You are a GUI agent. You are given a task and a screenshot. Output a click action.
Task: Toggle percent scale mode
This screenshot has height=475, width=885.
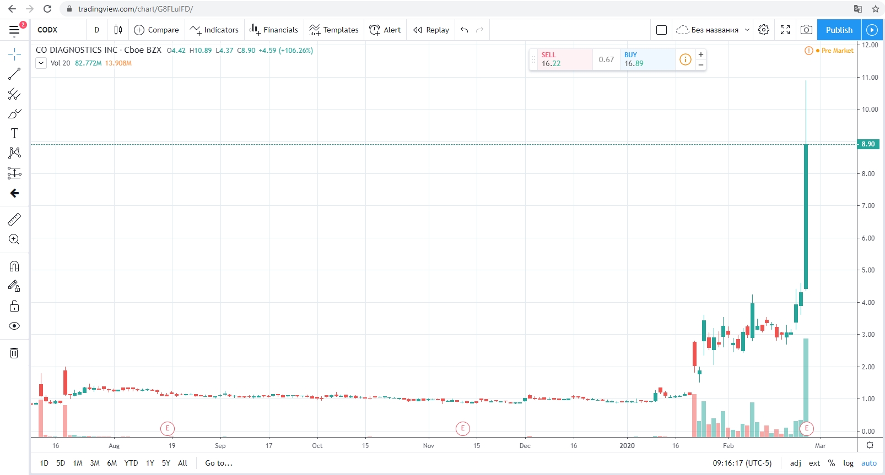832,463
